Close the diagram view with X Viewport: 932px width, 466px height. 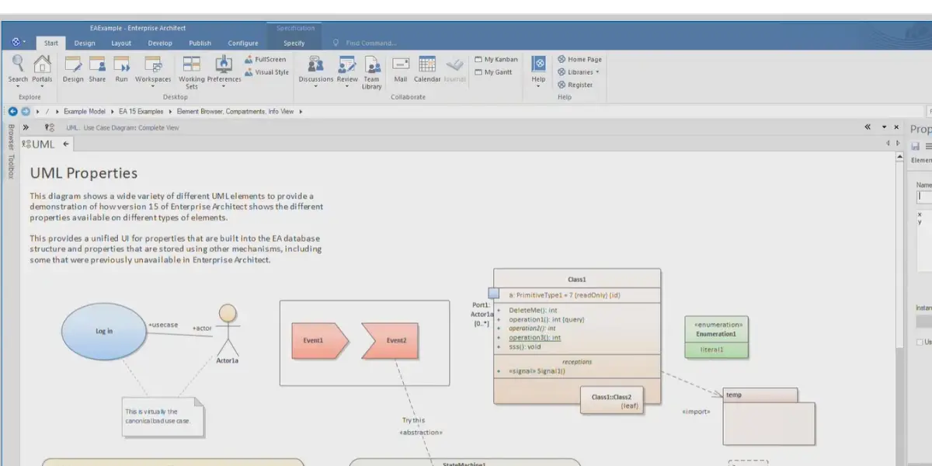[x=896, y=127]
